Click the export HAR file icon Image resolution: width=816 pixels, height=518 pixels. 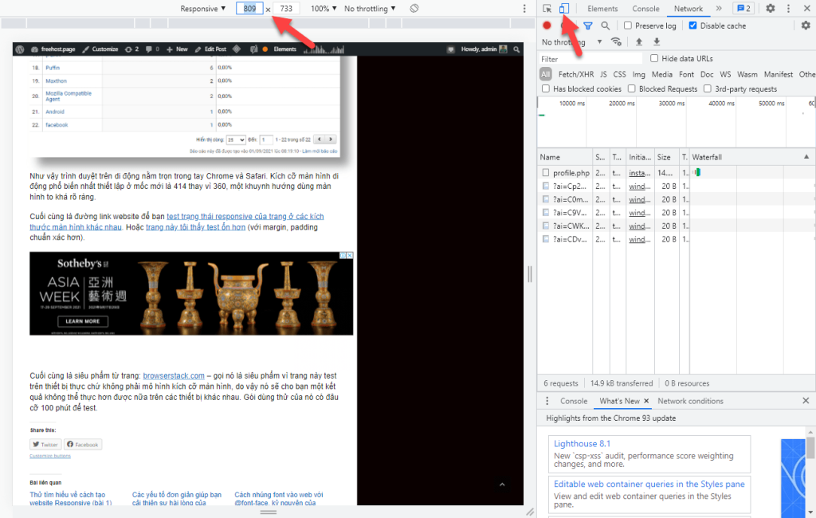click(656, 41)
